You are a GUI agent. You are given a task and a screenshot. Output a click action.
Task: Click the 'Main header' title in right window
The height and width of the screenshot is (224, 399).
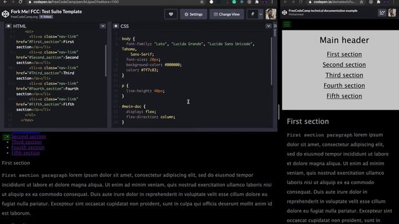[344, 40]
